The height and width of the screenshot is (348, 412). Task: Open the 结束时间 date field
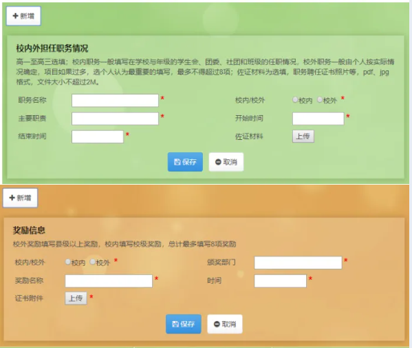point(98,136)
